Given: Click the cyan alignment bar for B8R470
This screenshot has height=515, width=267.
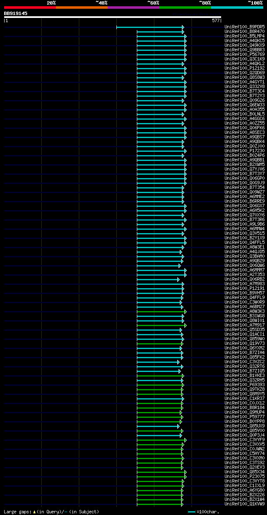Looking at the screenshot, I should coord(161,32).
